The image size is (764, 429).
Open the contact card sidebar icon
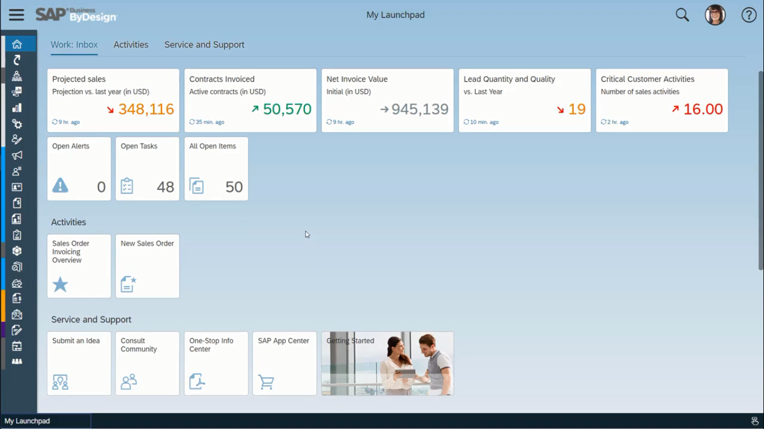[17, 187]
